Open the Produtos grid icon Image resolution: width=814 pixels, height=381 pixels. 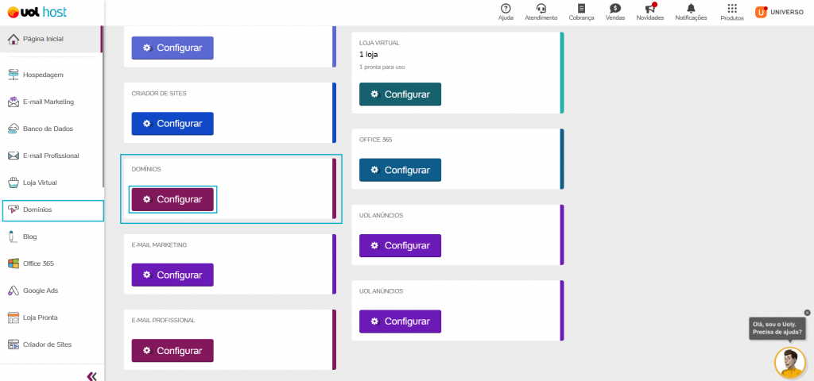click(x=732, y=12)
